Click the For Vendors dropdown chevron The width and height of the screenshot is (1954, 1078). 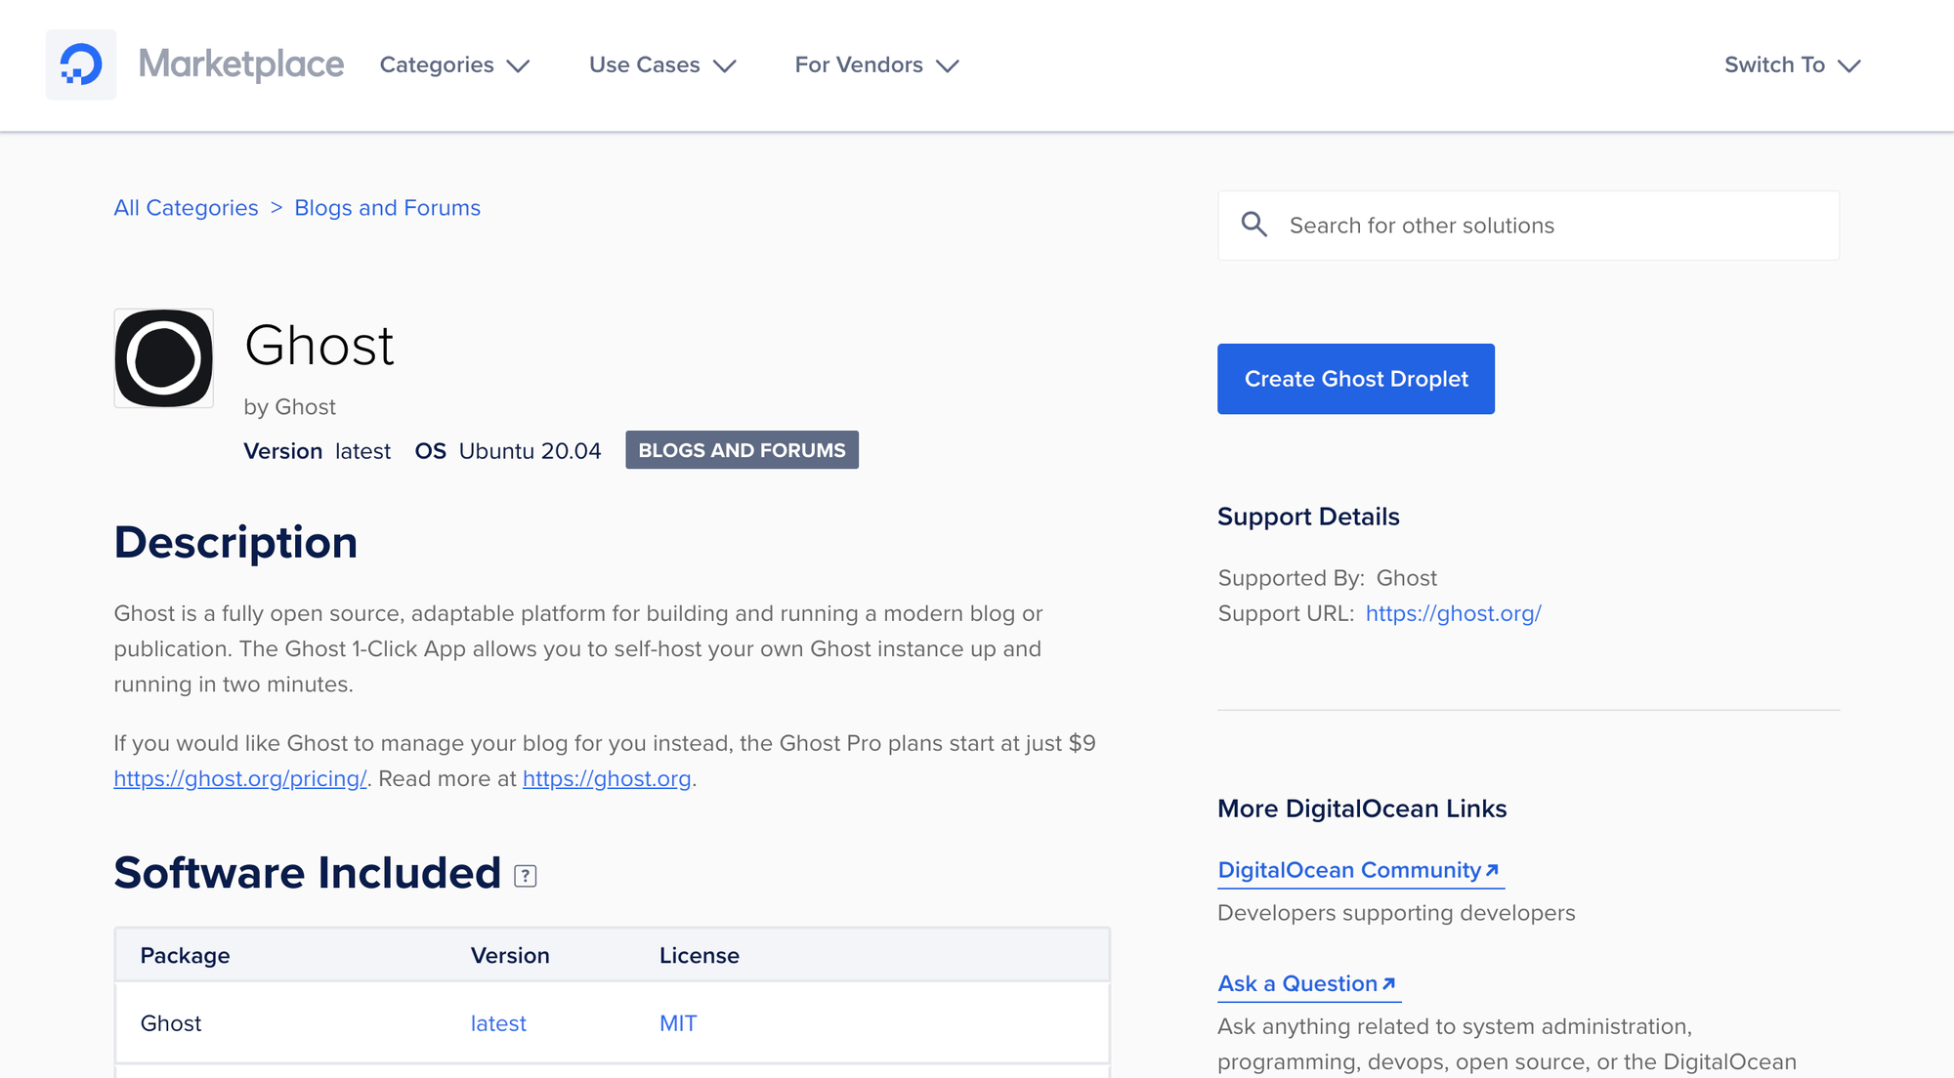pos(949,65)
